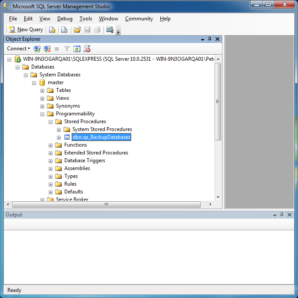Select the master database
Image resolution: width=298 pixels, height=298 pixels.
click(56, 82)
